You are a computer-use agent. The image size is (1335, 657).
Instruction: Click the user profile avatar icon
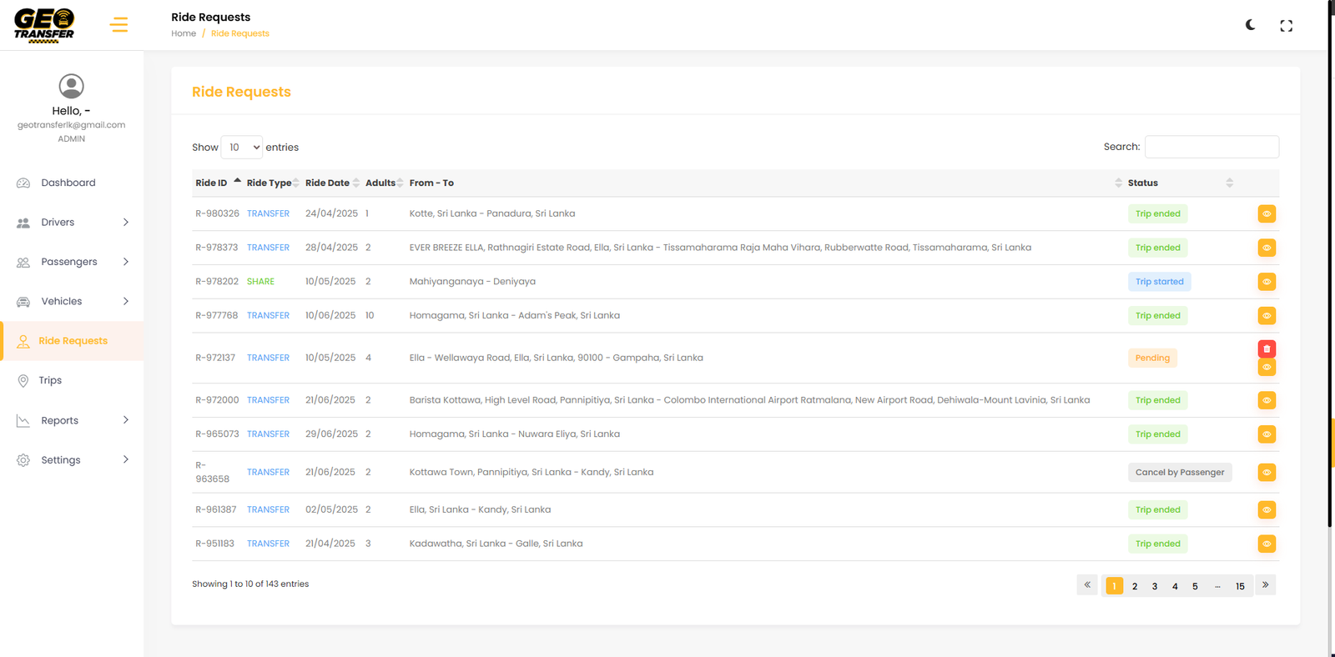[72, 86]
